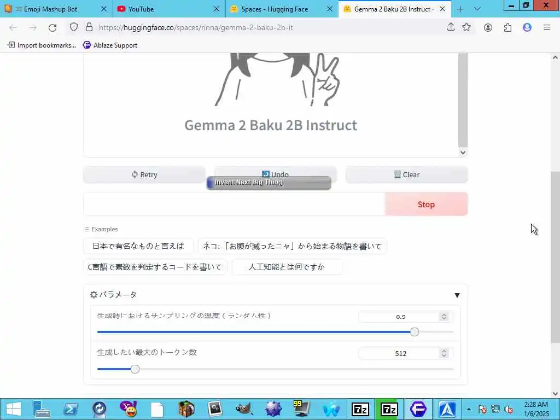
Task: Open the shield tracking protection icon
Action: (74, 27)
